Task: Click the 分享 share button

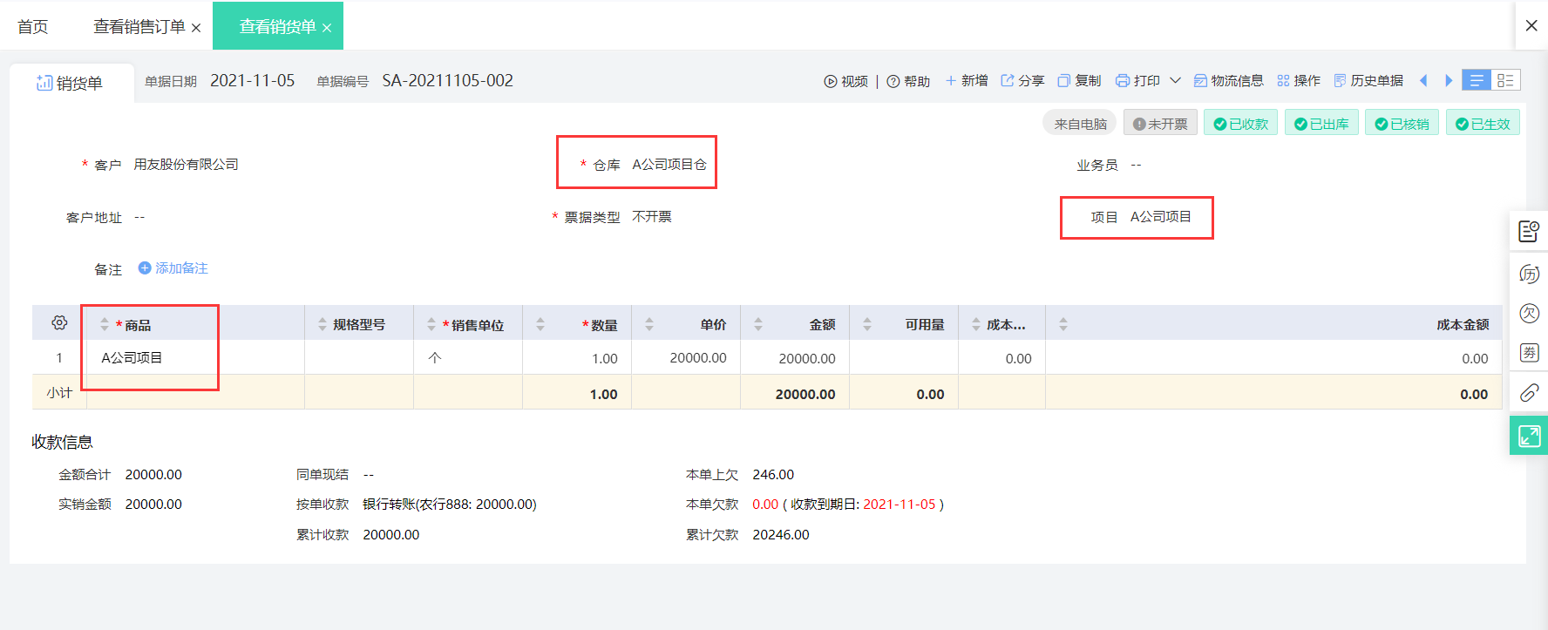Action: click(x=1022, y=80)
